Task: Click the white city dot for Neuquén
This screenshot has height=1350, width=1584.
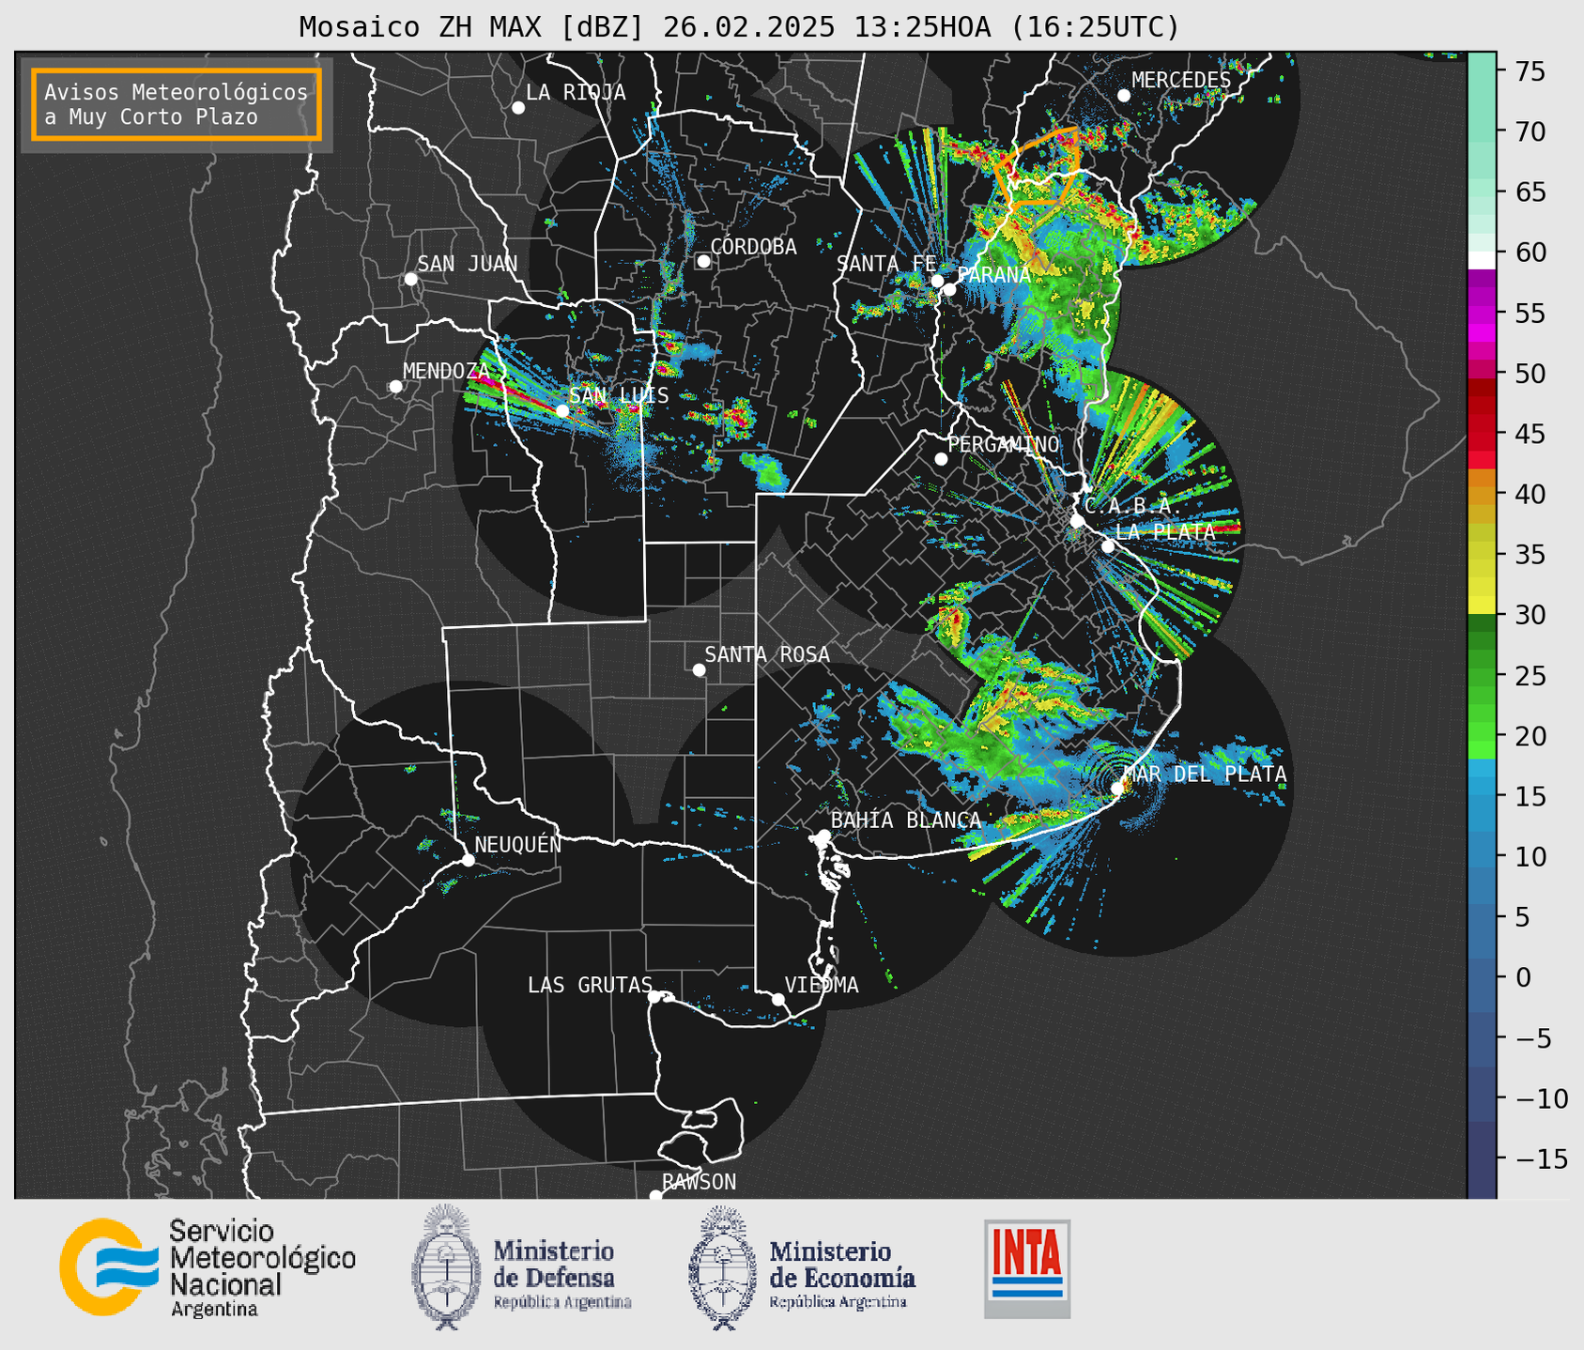Action: tap(468, 860)
